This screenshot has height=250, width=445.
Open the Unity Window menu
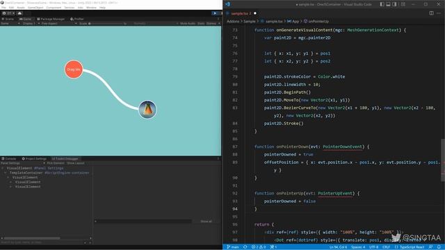click(91, 8)
